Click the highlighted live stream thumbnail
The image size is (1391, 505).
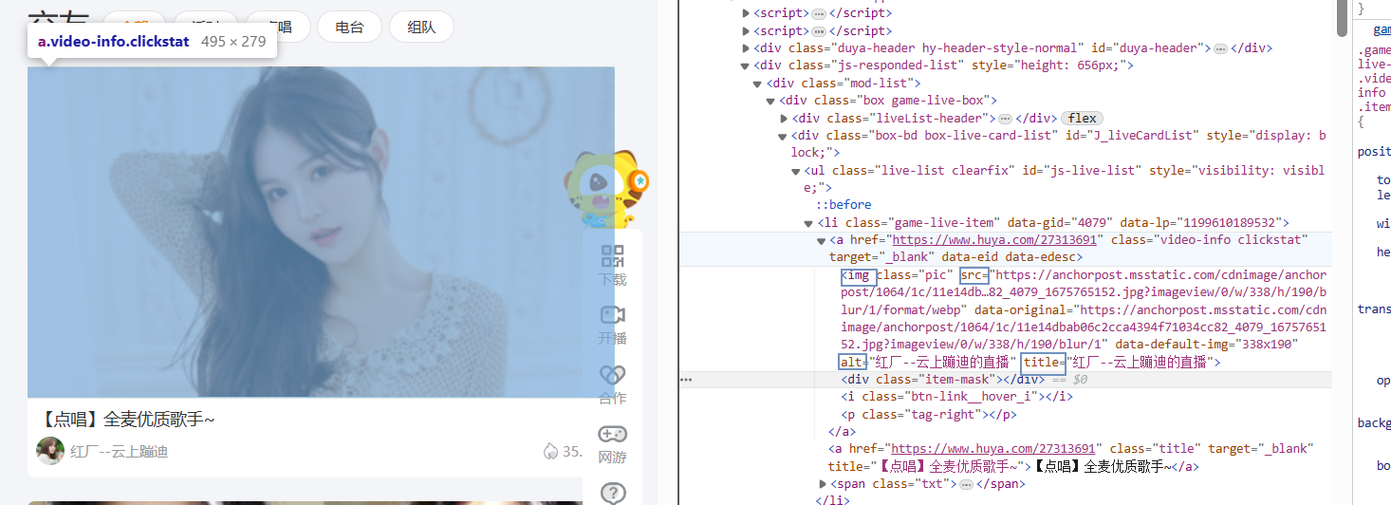click(321, 232)
